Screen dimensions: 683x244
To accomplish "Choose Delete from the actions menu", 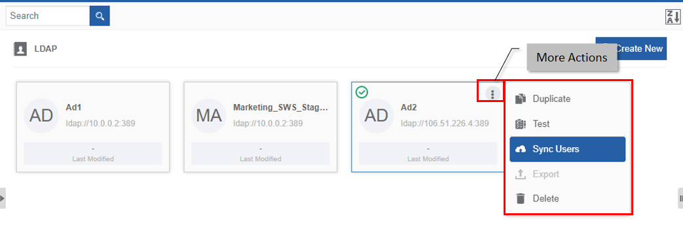I will click(568, 199).
